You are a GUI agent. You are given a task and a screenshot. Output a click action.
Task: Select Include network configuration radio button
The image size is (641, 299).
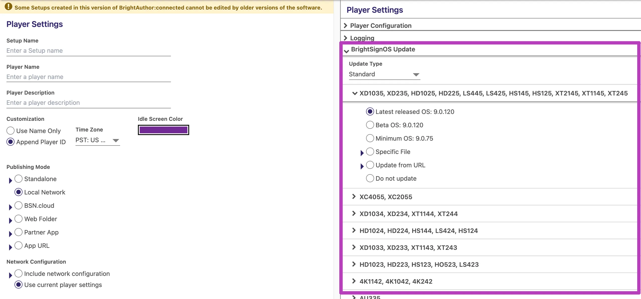[x=19, y=274]
